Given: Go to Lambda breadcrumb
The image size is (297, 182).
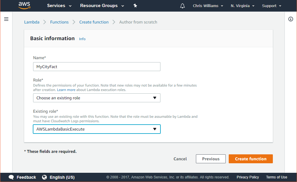Looking at the screenshot, I should click(32, 22).
